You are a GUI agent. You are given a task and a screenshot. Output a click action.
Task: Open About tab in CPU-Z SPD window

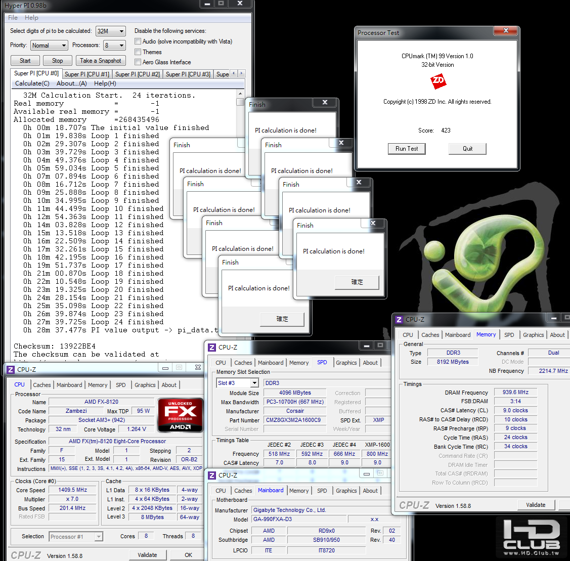pos(370,363)
